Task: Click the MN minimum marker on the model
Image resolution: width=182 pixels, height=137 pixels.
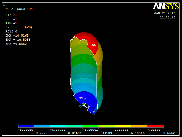Action: (81, 98)
